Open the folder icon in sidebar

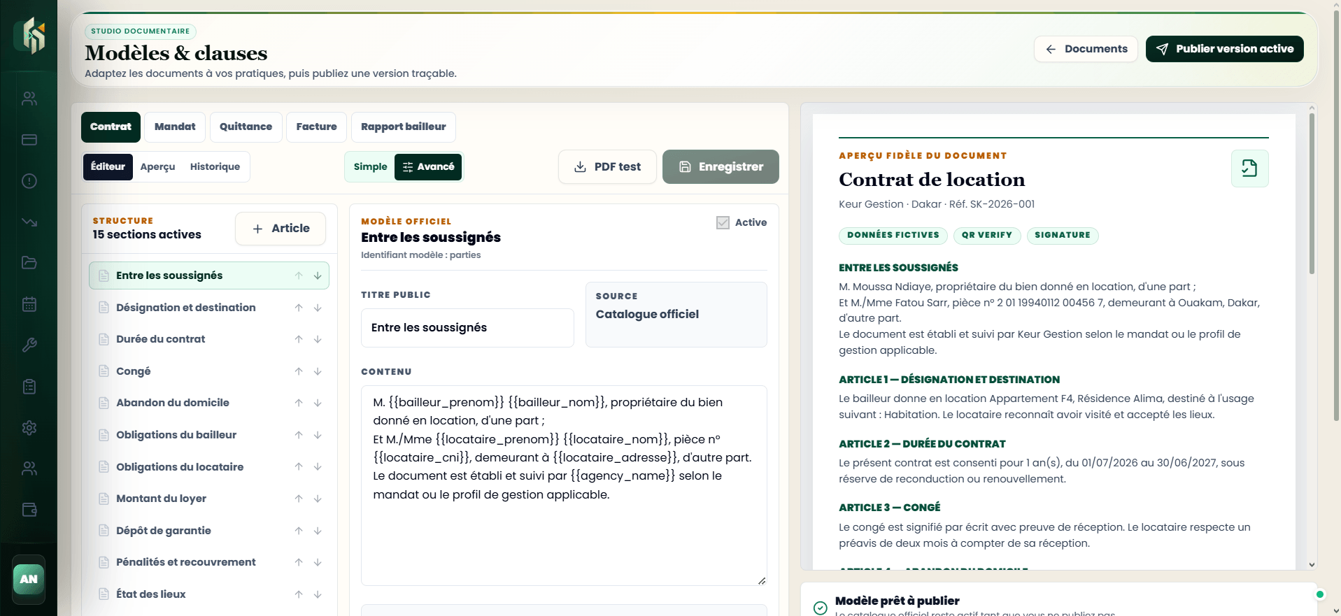[29, 263]
